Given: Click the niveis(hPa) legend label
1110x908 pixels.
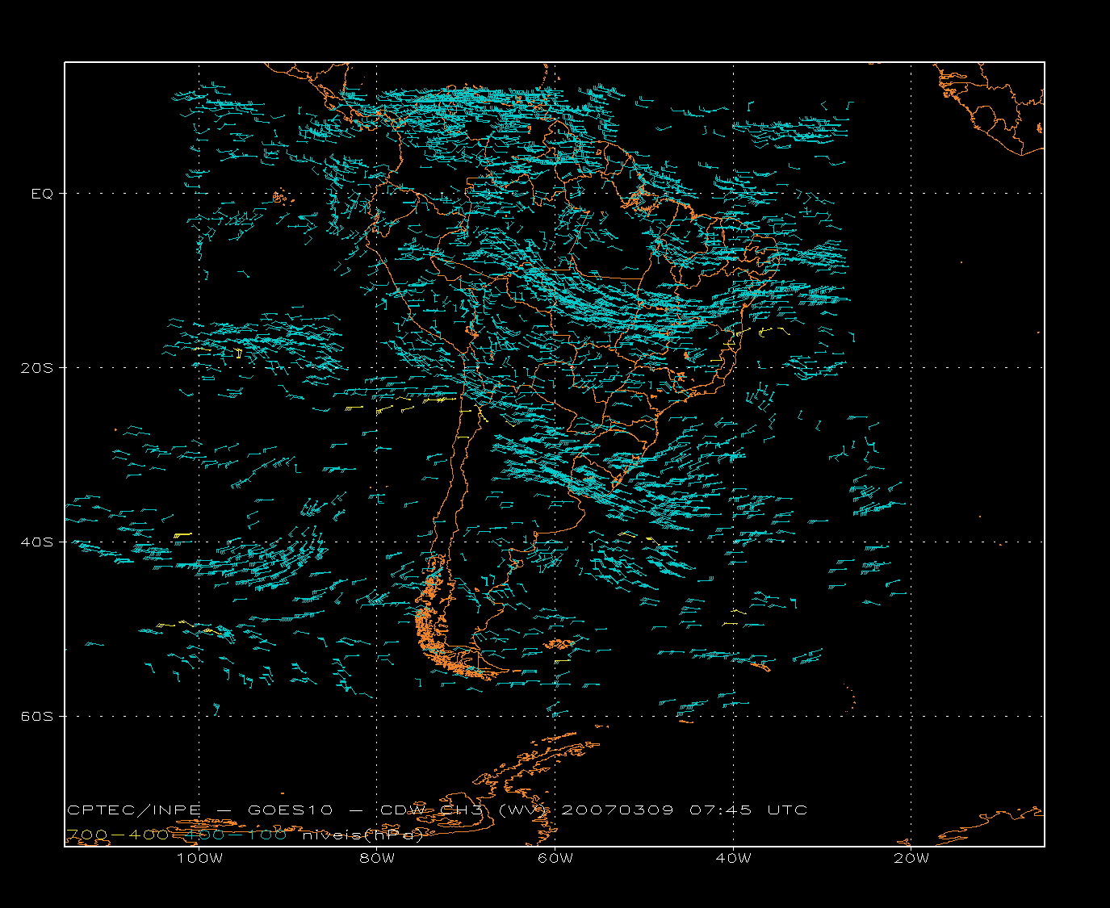Looking at the screenshot, I should (x=363, y=835).
